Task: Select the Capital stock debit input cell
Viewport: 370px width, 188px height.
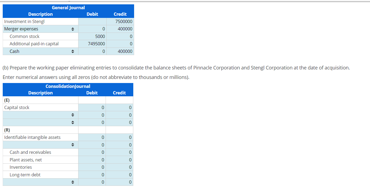Action: coord(92,107)
